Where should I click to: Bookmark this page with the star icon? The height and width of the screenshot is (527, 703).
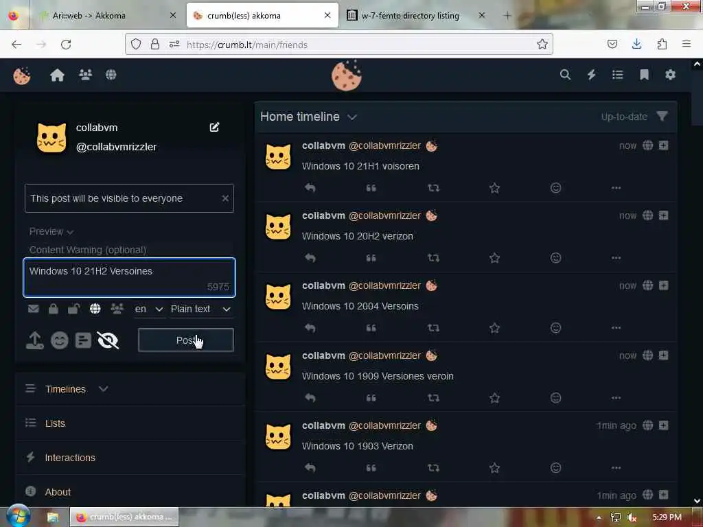coord(542,44)
